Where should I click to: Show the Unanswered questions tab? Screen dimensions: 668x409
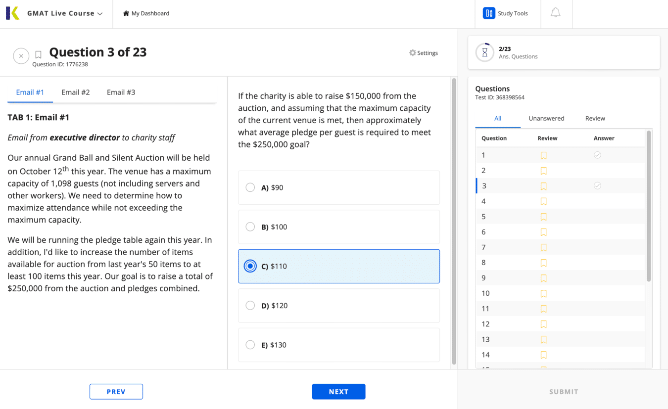tap(546, 118)
